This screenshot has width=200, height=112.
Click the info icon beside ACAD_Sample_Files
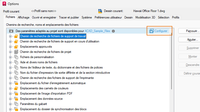(113, 31)
